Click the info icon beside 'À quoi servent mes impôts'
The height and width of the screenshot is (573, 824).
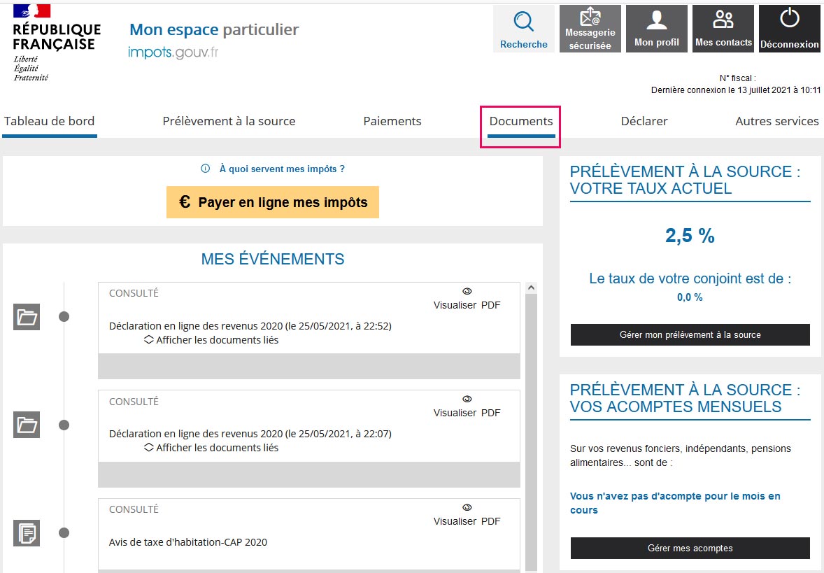tap(204, 169)
